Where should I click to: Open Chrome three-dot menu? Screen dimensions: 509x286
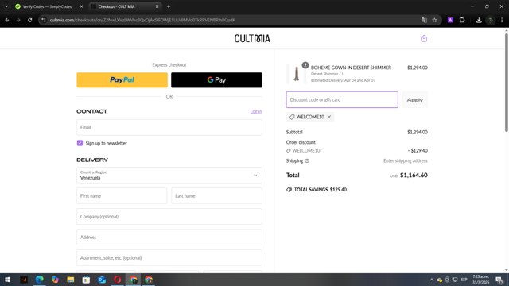[502, 20]
